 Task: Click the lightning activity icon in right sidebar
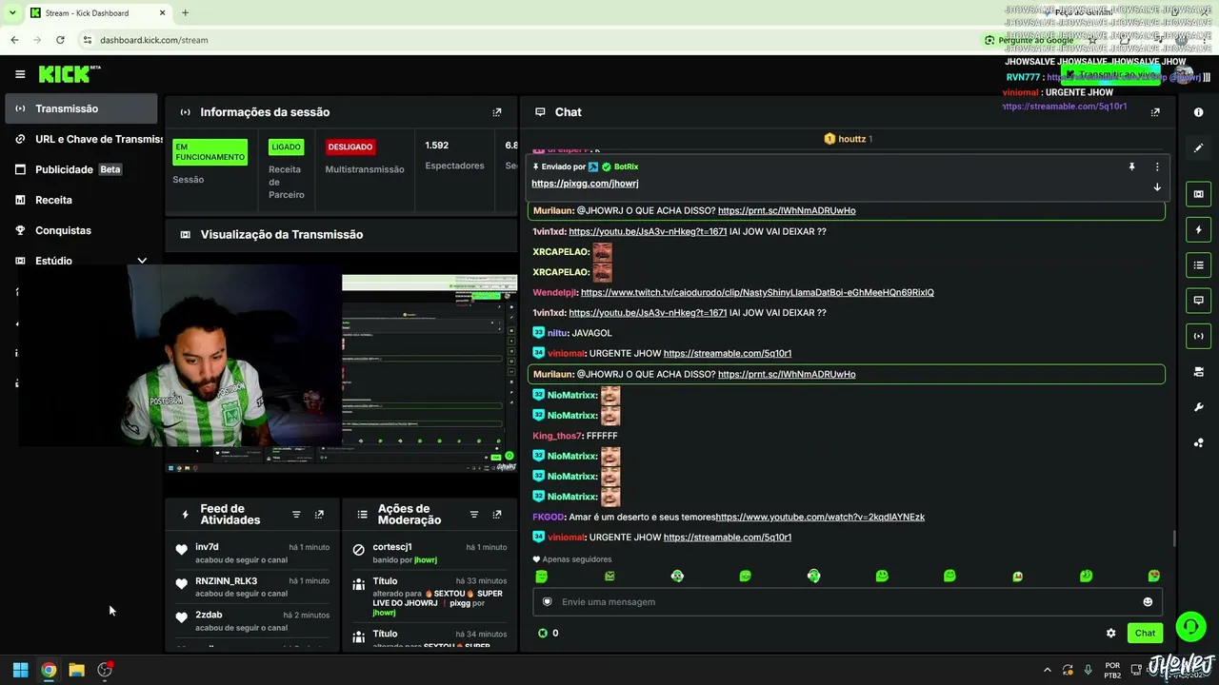pos(1198,229)
